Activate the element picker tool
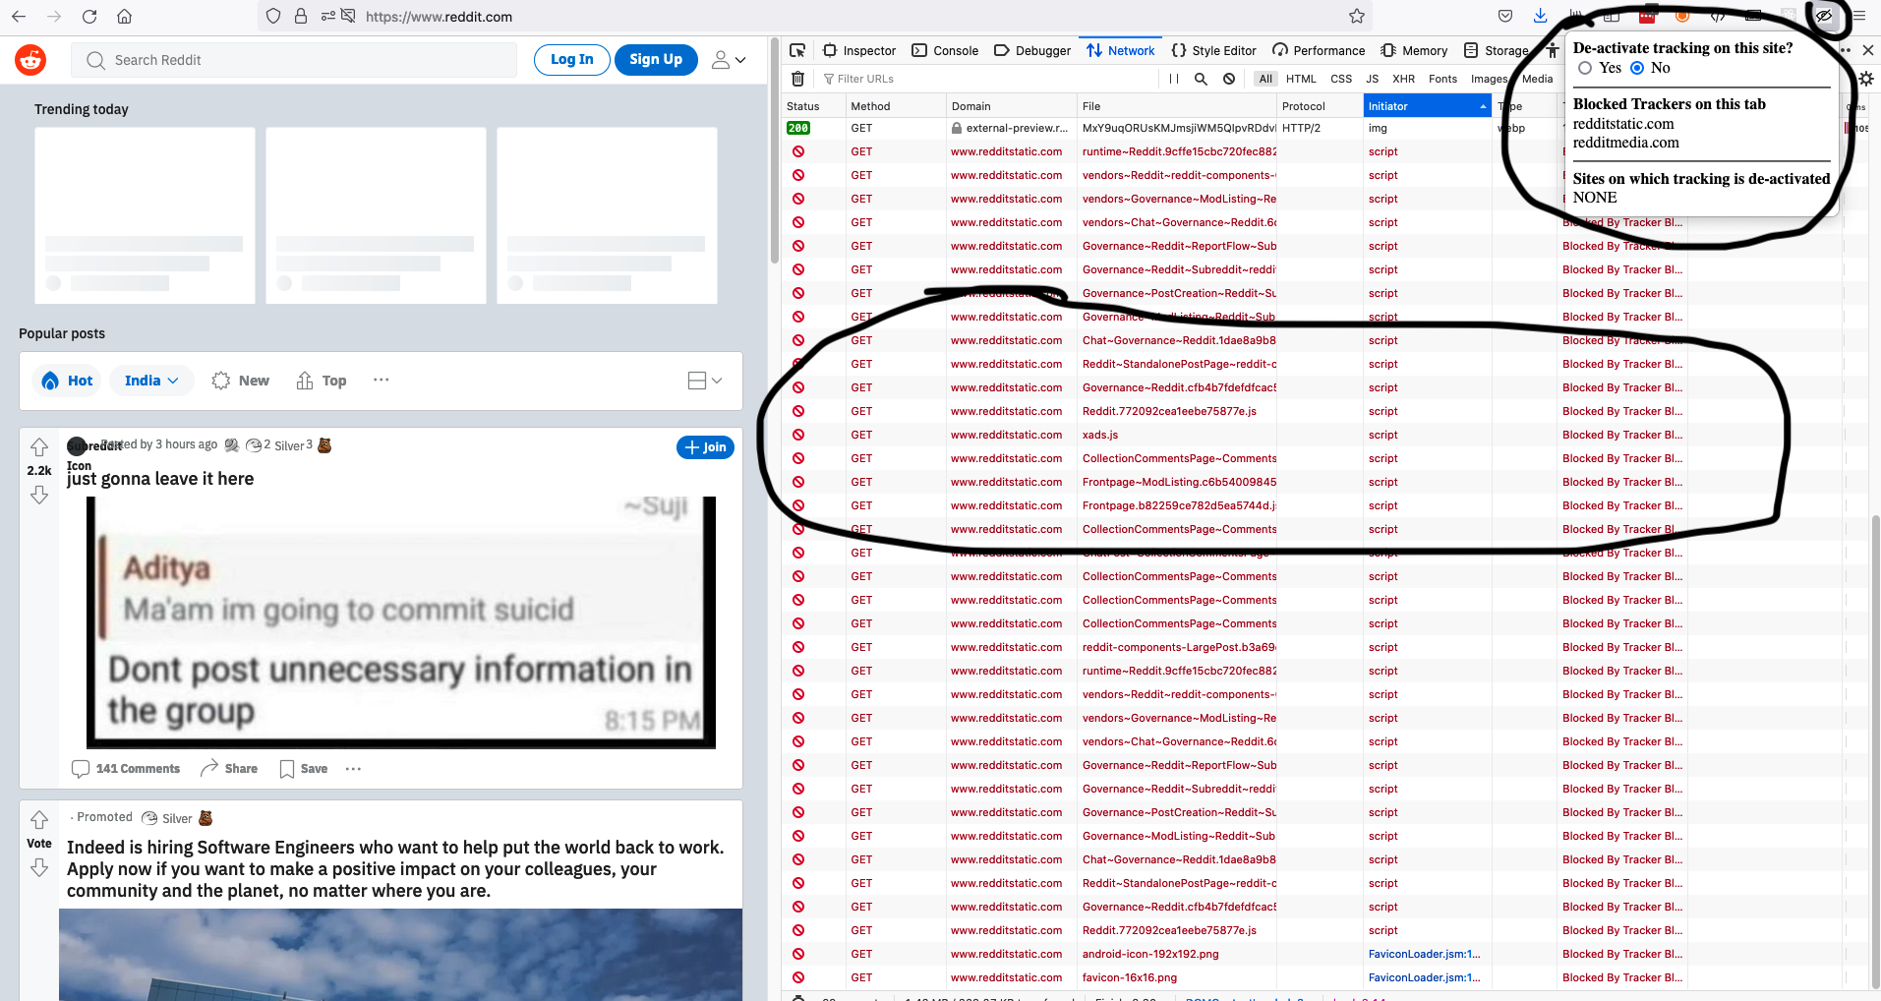Image resolution: width=1881 pixels, height=1001 pixels. (x=797, y=50)
